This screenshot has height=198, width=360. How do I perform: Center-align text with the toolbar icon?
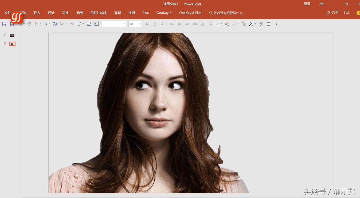pyautogui.click(x=179, y=24)
